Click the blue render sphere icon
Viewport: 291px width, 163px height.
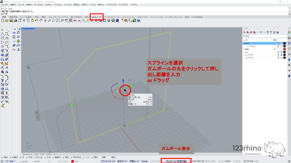click(117, 20)
